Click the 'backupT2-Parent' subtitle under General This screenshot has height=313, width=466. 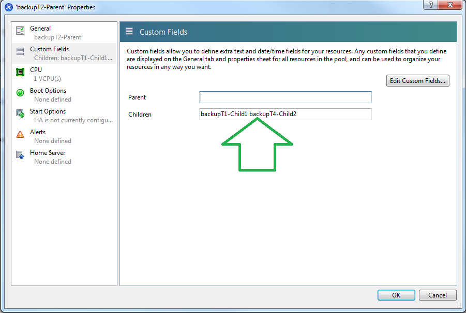(57, 37)
